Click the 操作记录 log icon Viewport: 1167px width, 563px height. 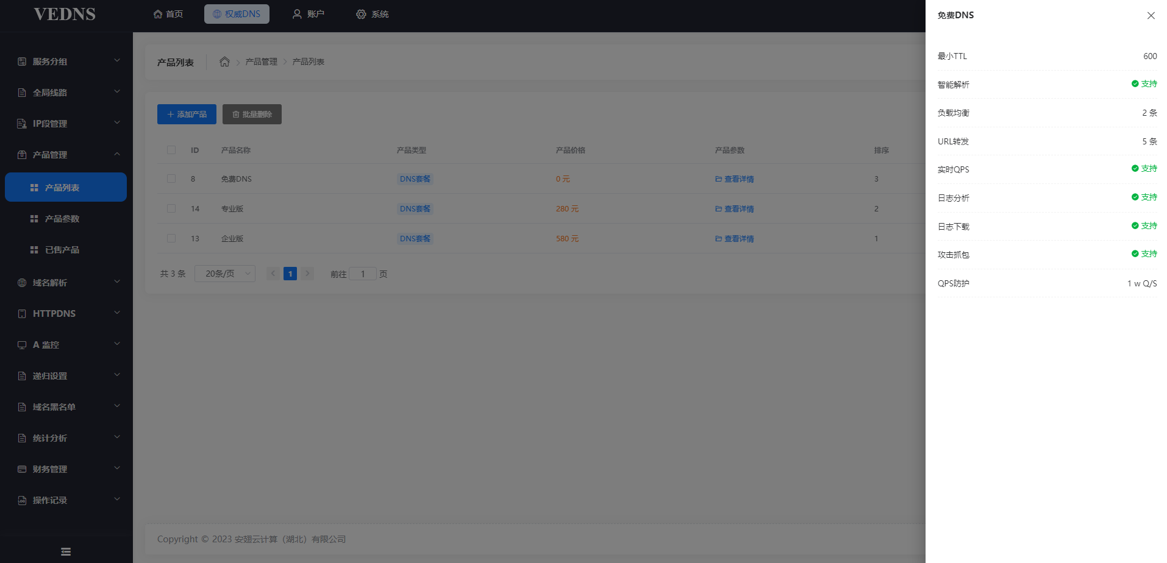coord(22,500)
